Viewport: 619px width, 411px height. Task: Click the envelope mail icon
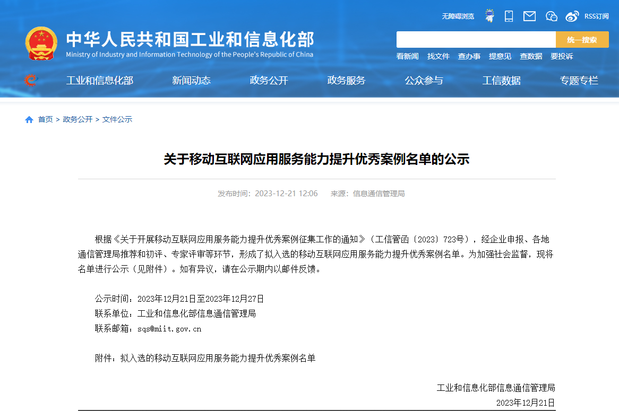point(529,16)
